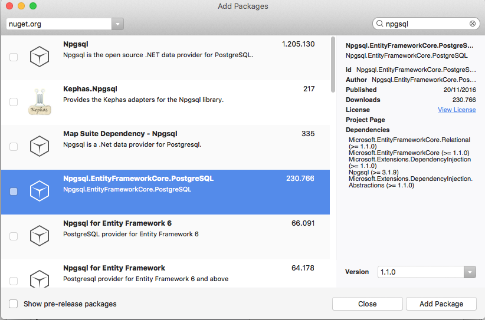
Task: Click inside the npgsql search field
Action: coord(426,24)
